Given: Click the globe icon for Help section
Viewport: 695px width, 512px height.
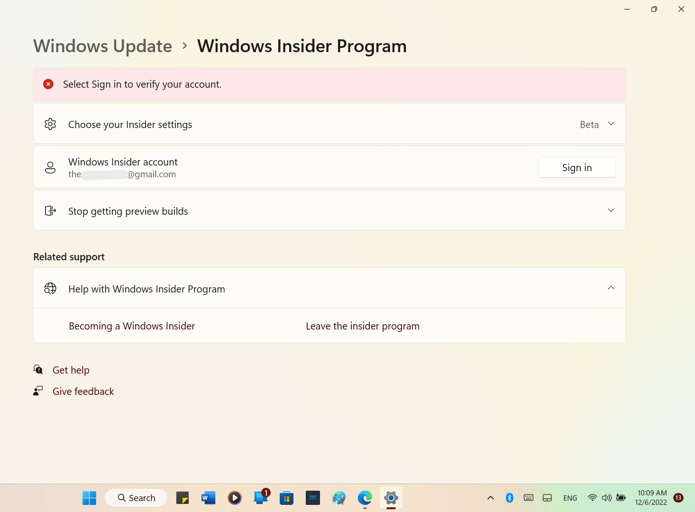Looking at the screenshot, I should click(x=50, y=288).
